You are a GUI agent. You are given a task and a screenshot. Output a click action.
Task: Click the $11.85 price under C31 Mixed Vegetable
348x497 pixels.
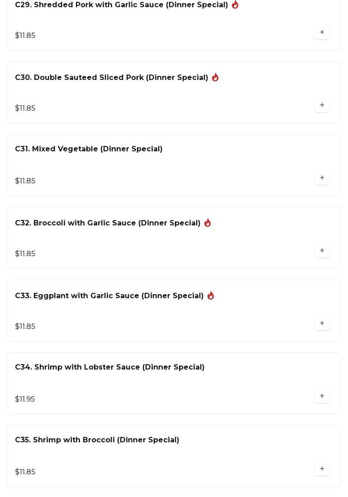(x=25, y=181)
